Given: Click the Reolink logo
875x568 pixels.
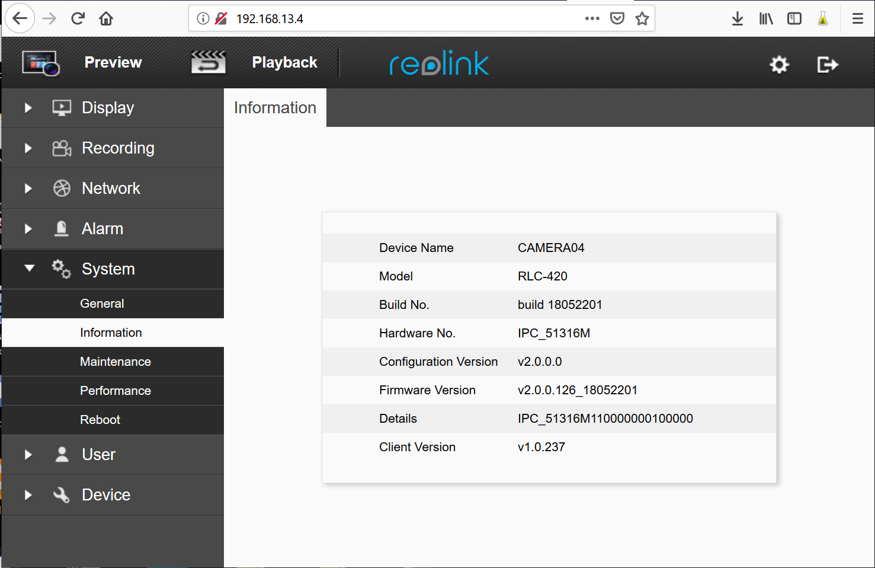Looking at the screenshot, I should click(438, 63).
